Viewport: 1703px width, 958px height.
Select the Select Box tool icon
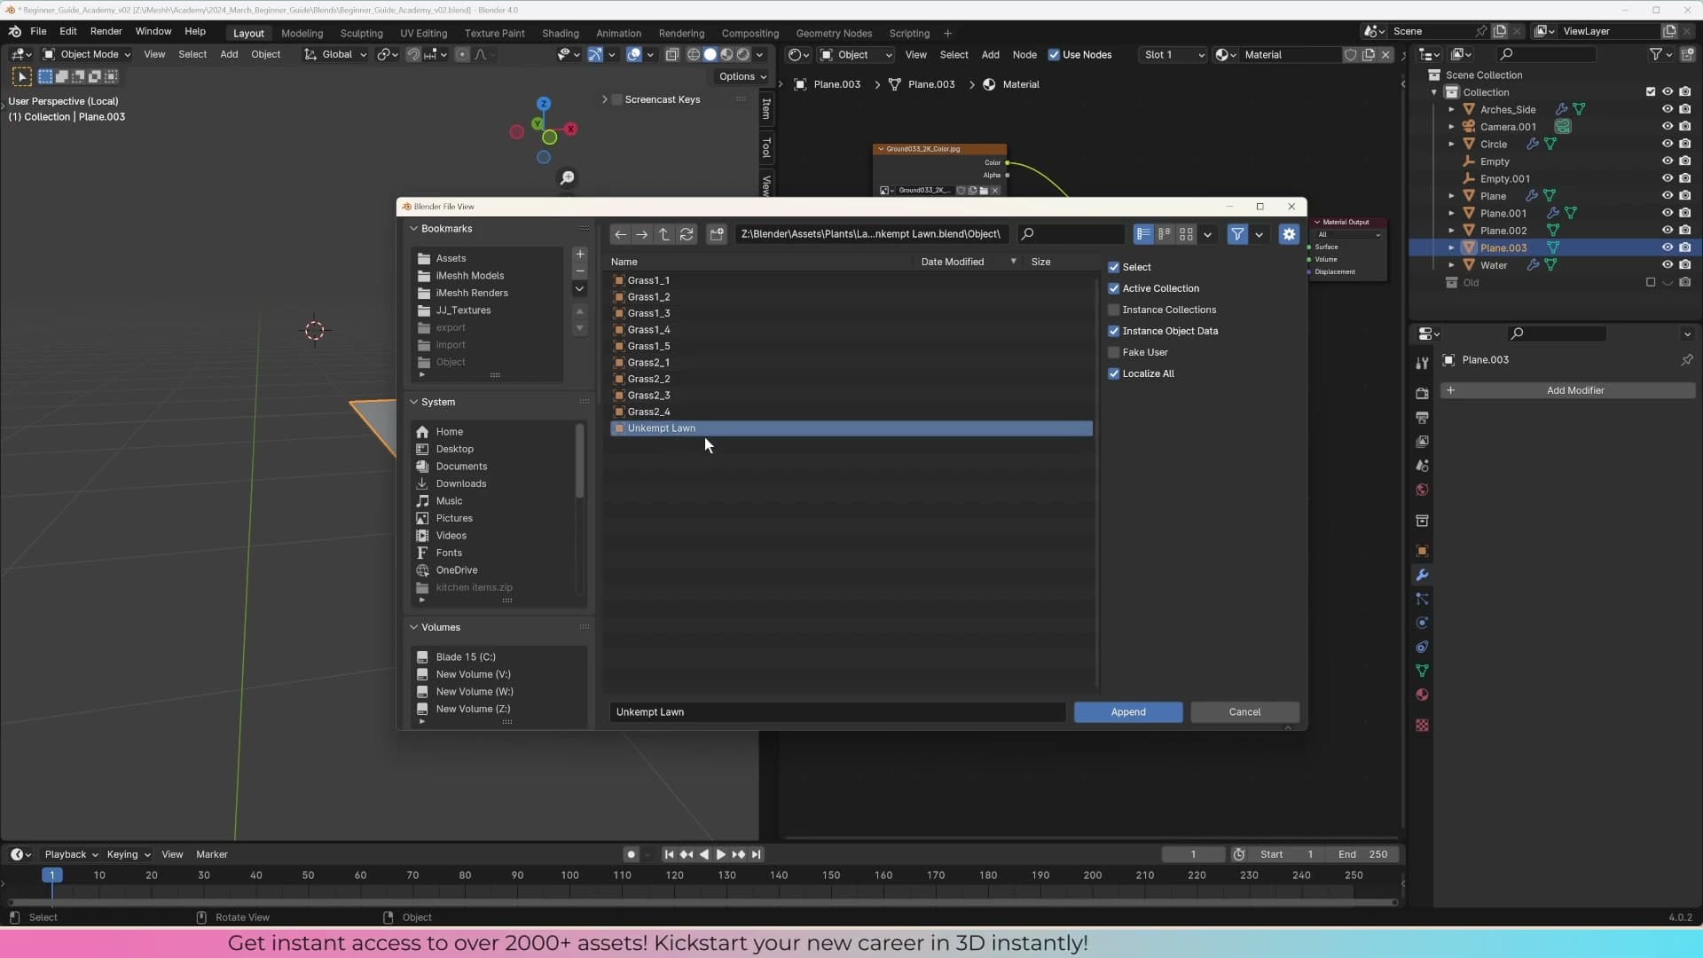pyautogui.click(x=22, y=77)
